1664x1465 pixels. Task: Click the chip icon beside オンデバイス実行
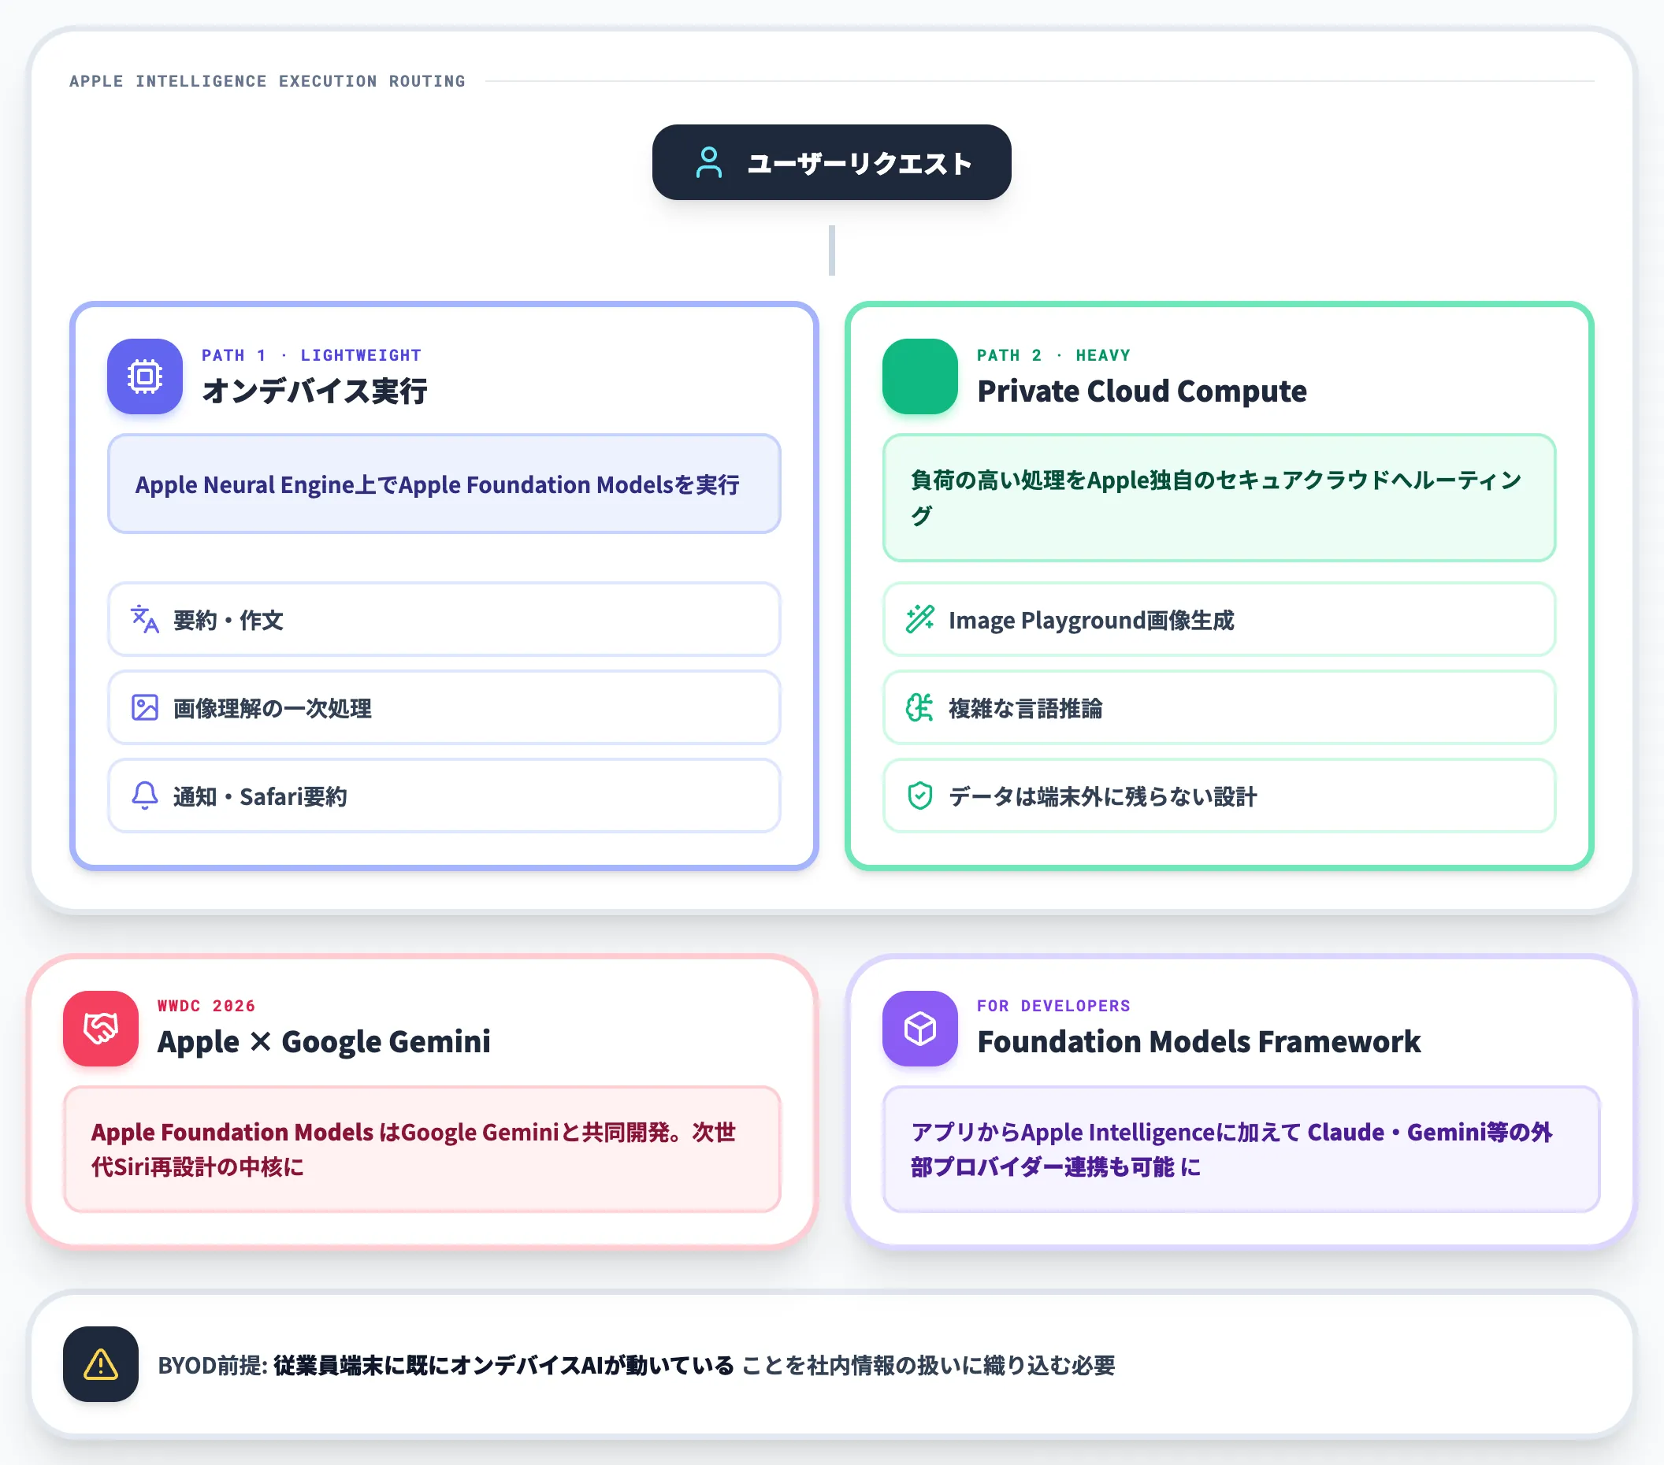coord(145,376)
